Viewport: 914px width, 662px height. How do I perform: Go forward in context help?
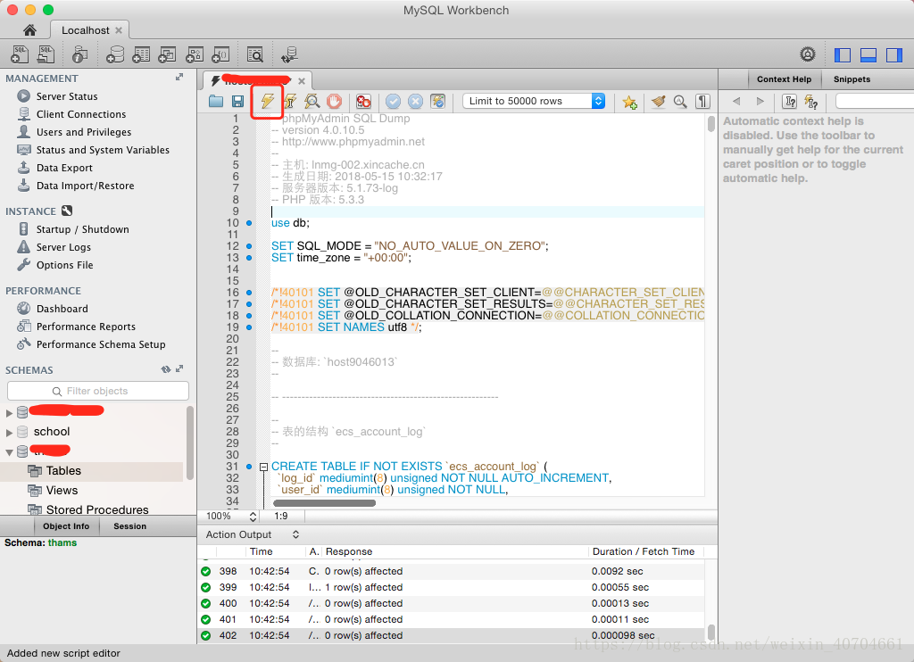(760, 102)
